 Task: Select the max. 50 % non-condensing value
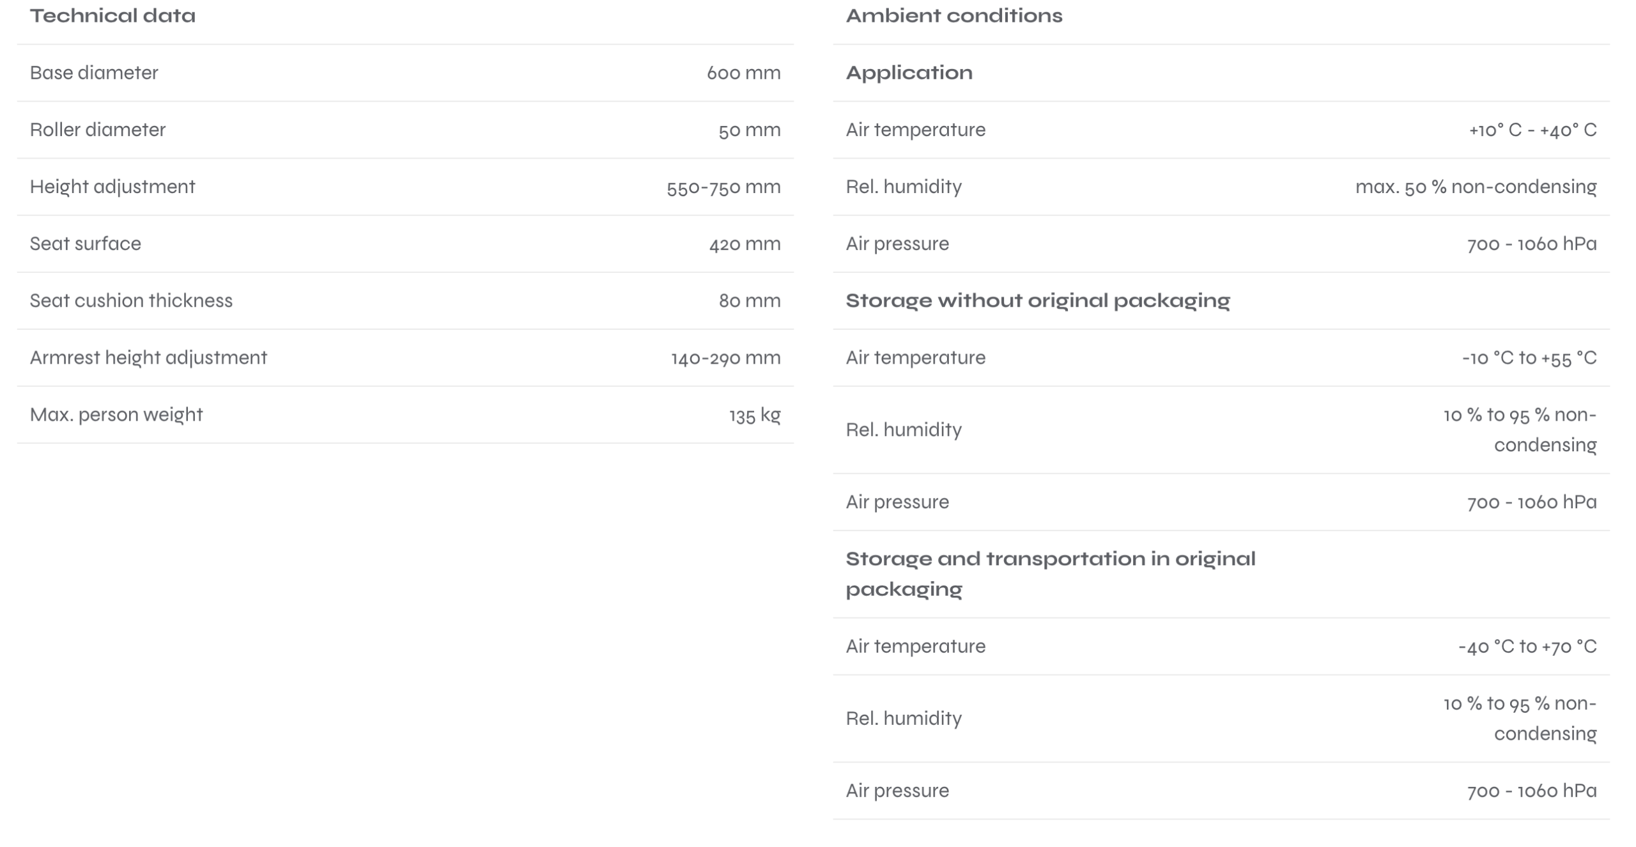click(x=1476, y=187)
